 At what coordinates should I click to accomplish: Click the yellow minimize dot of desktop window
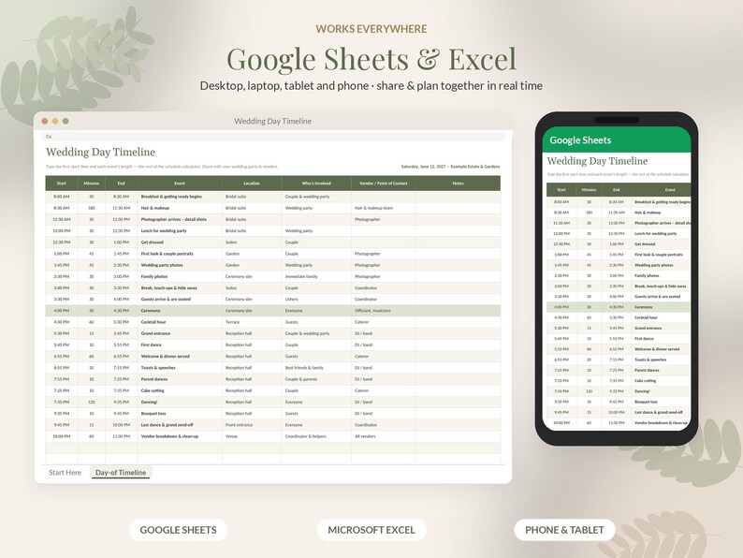55,121
